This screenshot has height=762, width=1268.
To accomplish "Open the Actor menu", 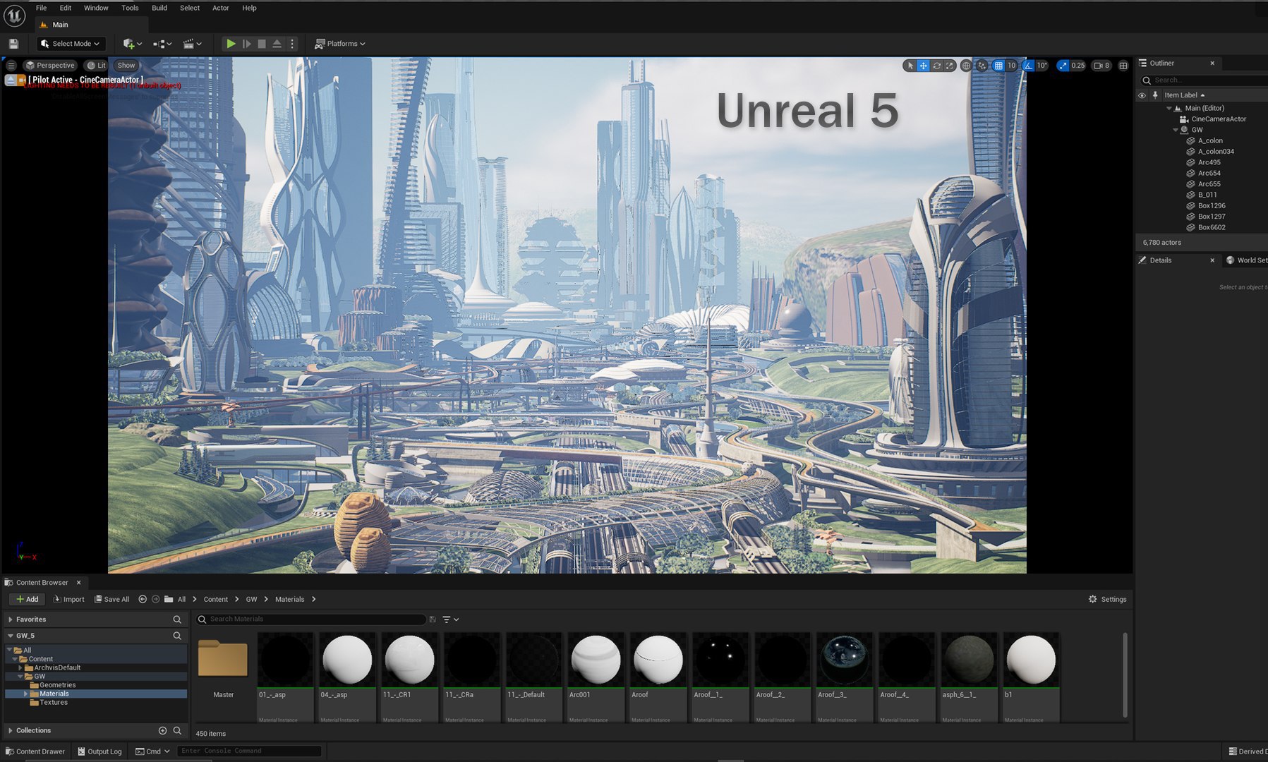I will click(221, 8).
